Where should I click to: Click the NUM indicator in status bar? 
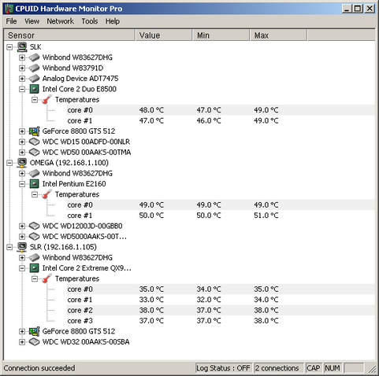333,368
